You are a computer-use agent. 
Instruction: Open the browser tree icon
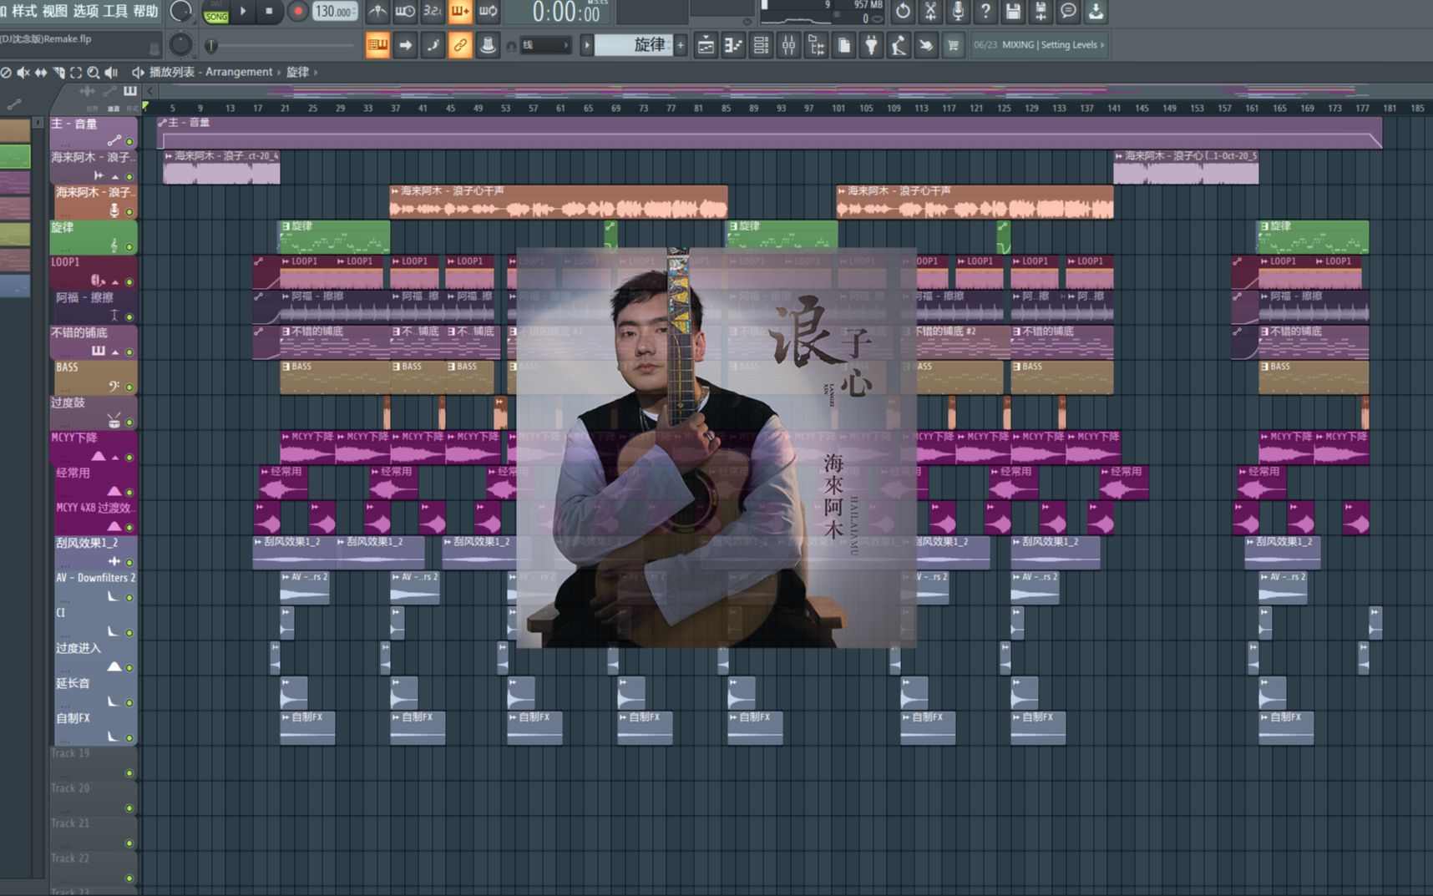click(816, 45)
